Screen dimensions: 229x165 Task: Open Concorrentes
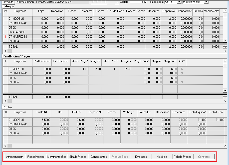99,157
